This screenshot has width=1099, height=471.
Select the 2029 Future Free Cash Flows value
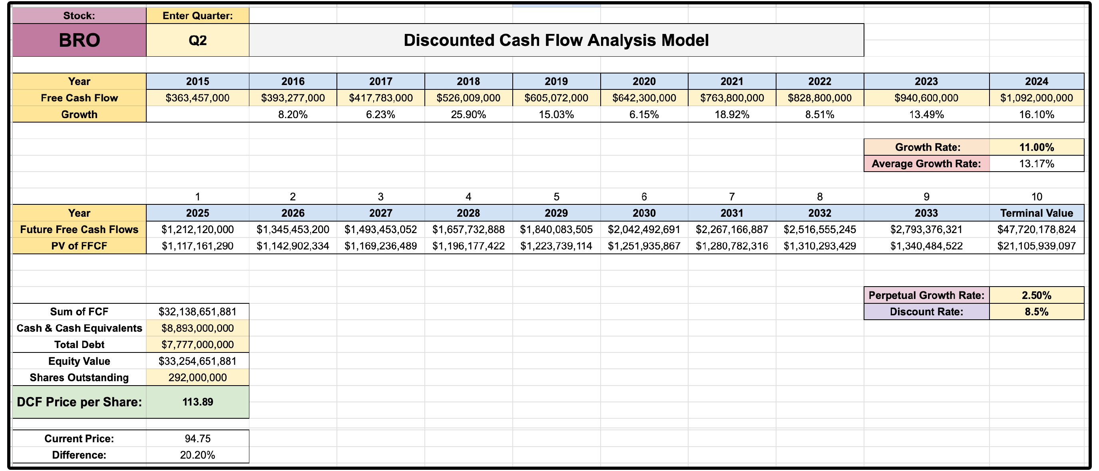tap(556, 230)
